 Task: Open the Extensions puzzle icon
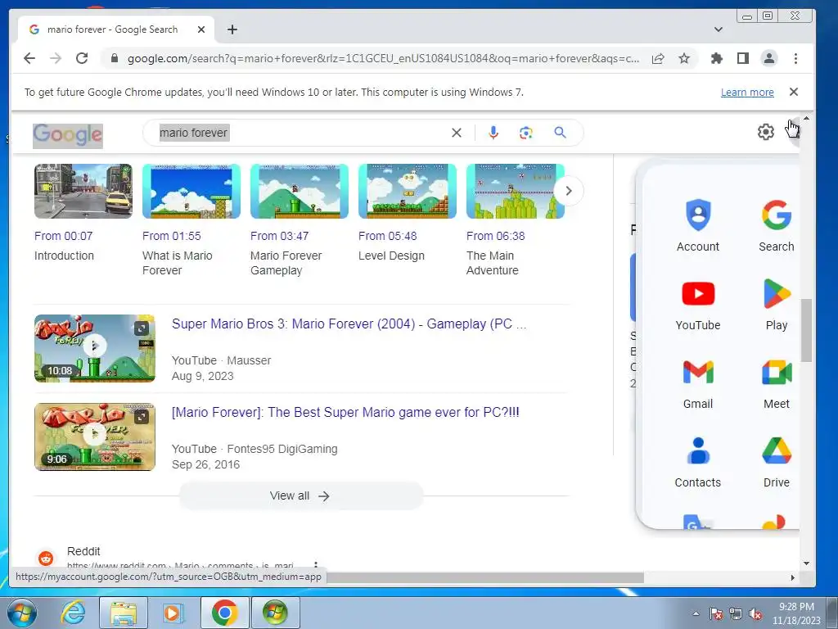(717, 58)
